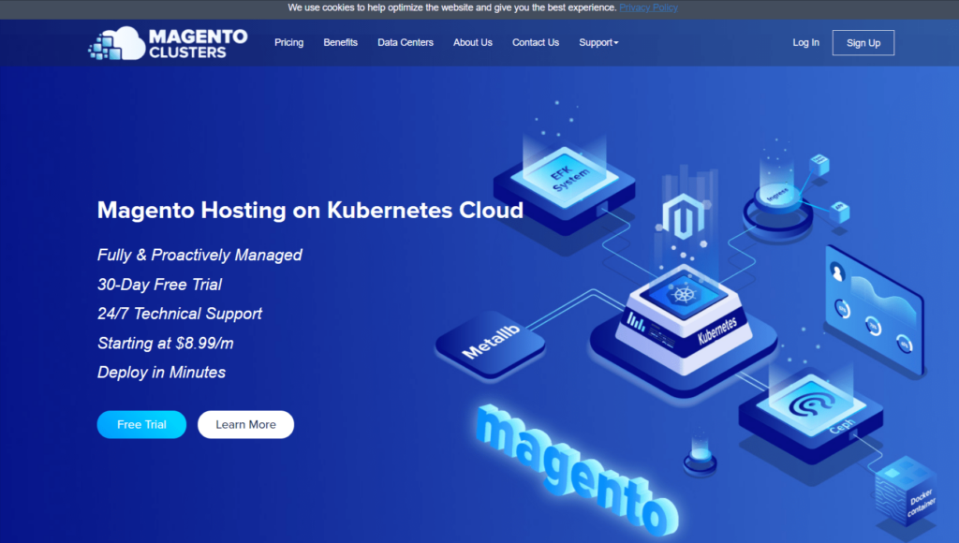Click the Learn More button
This screenshot has height=543, width=959.
pos(245,424)
